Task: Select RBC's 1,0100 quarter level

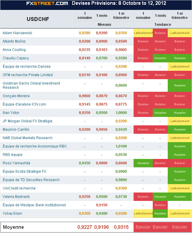Action: 121,146
